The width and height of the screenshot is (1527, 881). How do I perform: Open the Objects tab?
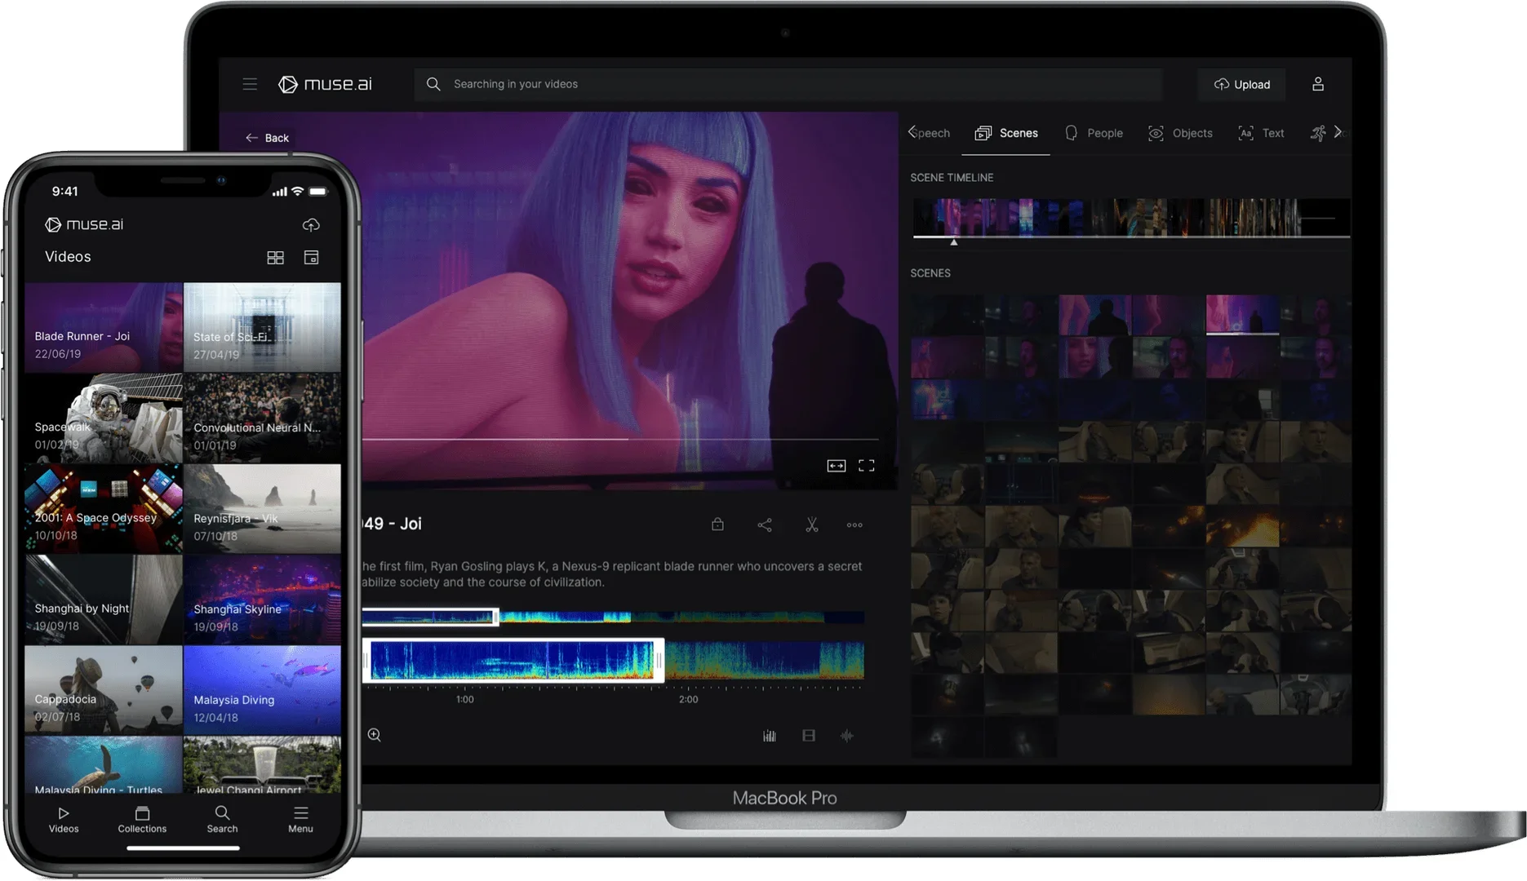pyautogui.click(x=1180, y=133)
